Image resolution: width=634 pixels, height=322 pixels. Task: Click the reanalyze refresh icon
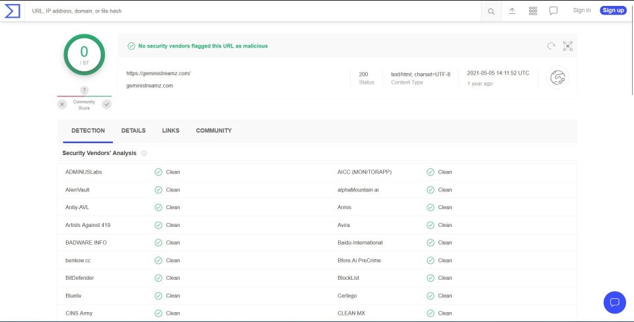tap(551, 46)
